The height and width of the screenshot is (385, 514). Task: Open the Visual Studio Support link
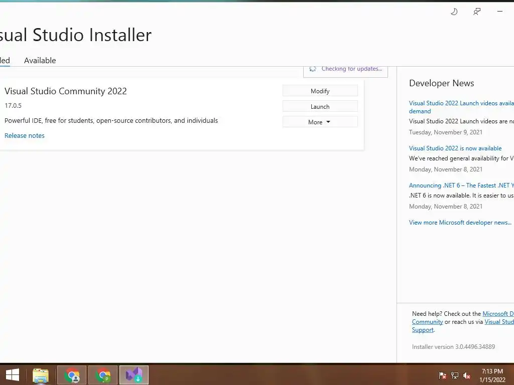463,326
